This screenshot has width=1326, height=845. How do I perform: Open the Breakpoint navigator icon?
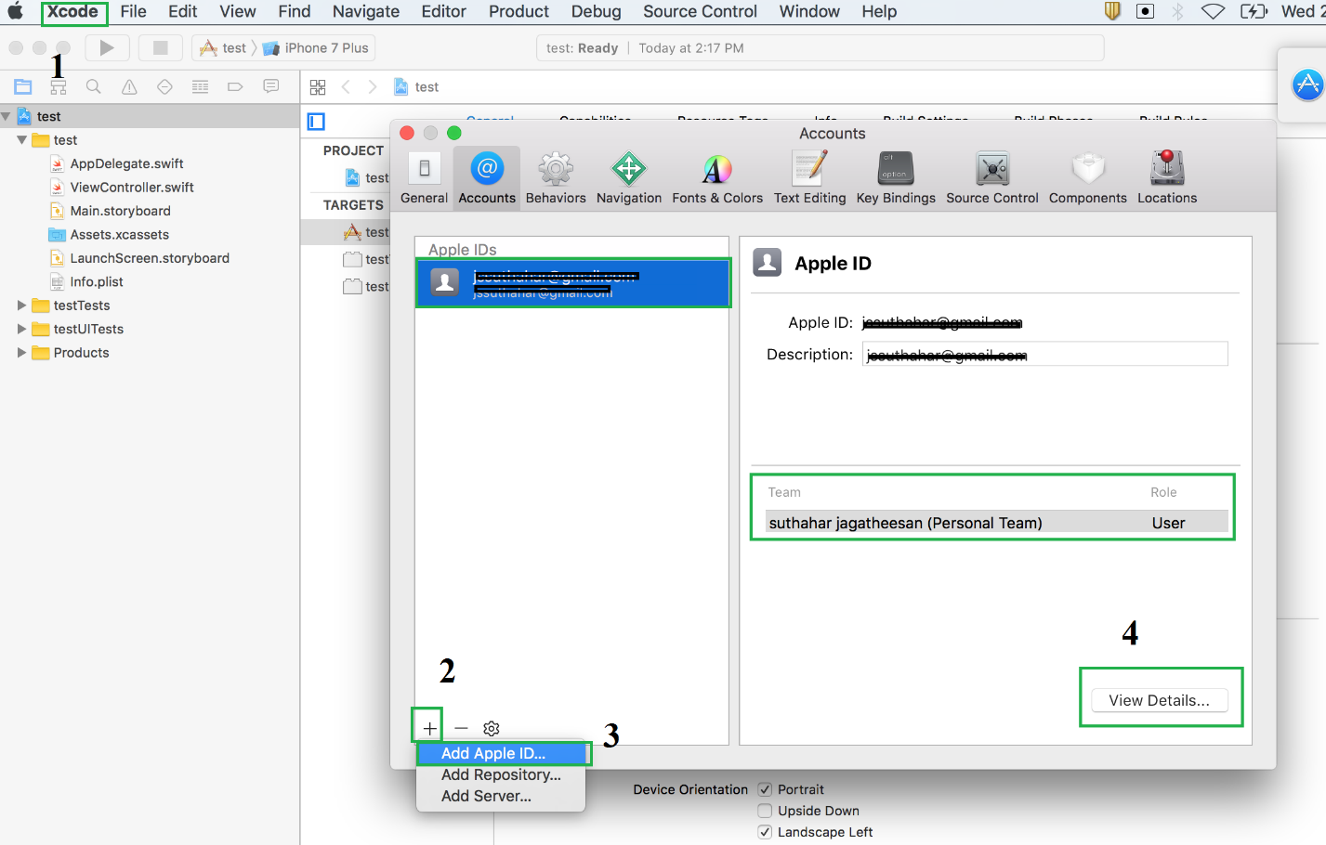tap(235, 87)
